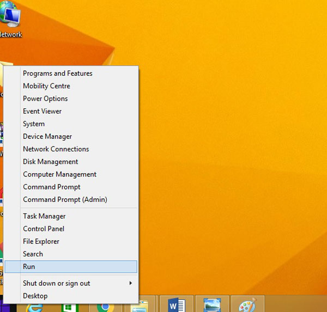Open Internet Explorer from the taskbar

(x=34, y=308)
